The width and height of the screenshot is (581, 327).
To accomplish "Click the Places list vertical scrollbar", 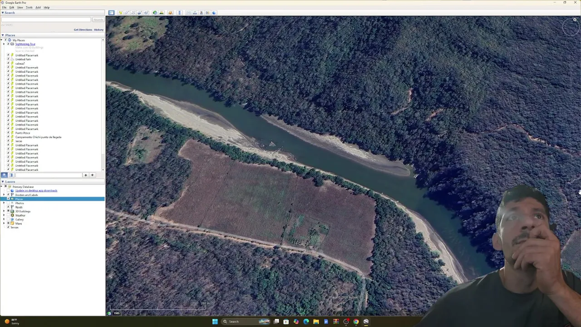I will [103, 104].
